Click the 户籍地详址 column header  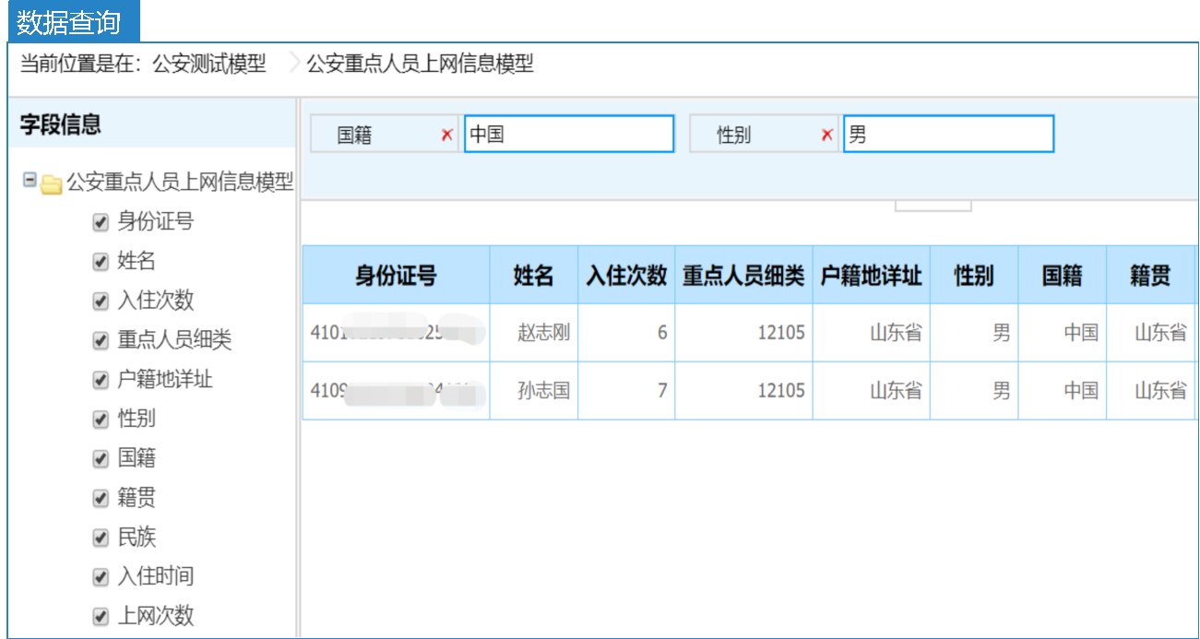pos(871,275)
